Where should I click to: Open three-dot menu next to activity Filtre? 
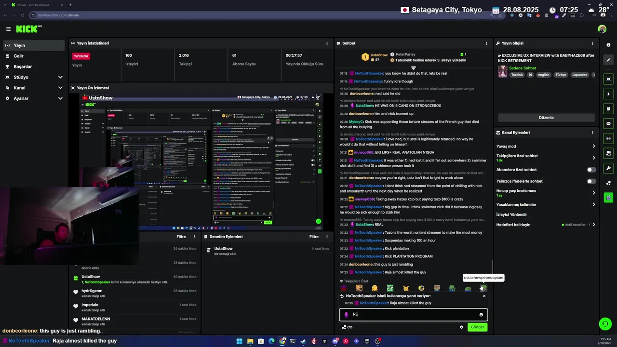[x=194, y=237]
